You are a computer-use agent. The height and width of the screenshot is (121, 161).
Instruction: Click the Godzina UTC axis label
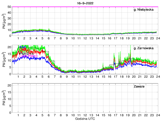coord(85,118)
